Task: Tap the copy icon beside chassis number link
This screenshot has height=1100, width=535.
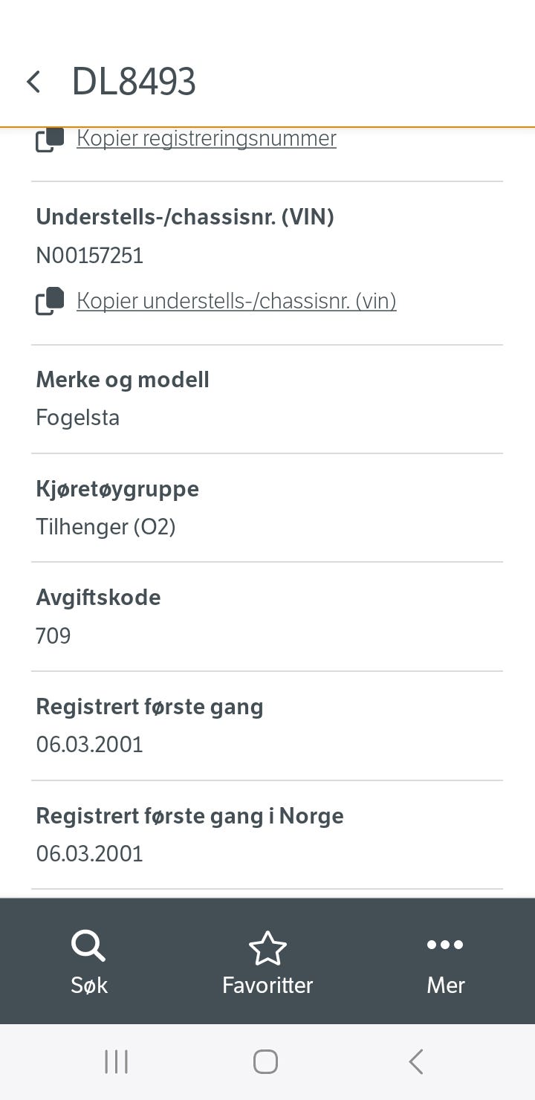Action: click(x=48, y=301)
